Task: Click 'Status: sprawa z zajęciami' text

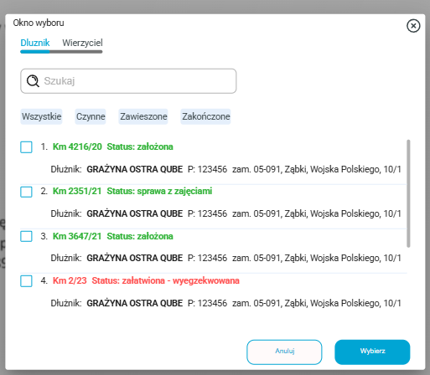Action: (159, 191)
